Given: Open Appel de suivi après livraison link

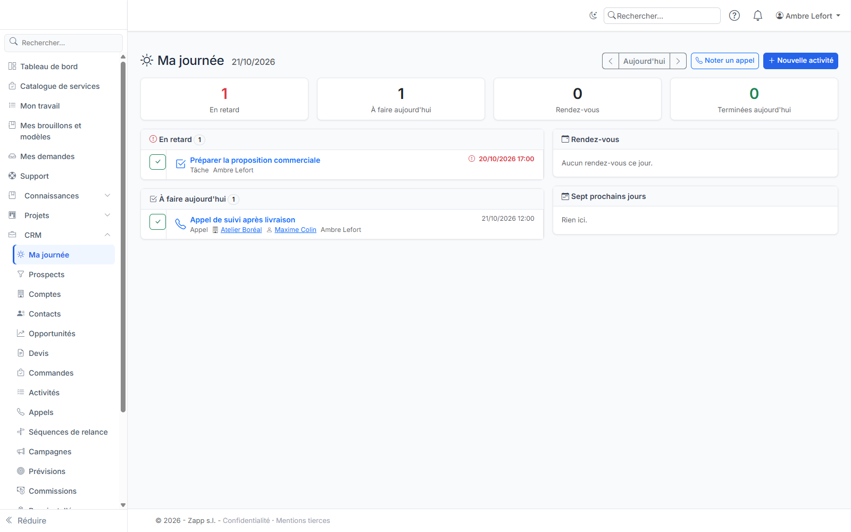Looking at the screenshot, I should [x=243, y=220].
